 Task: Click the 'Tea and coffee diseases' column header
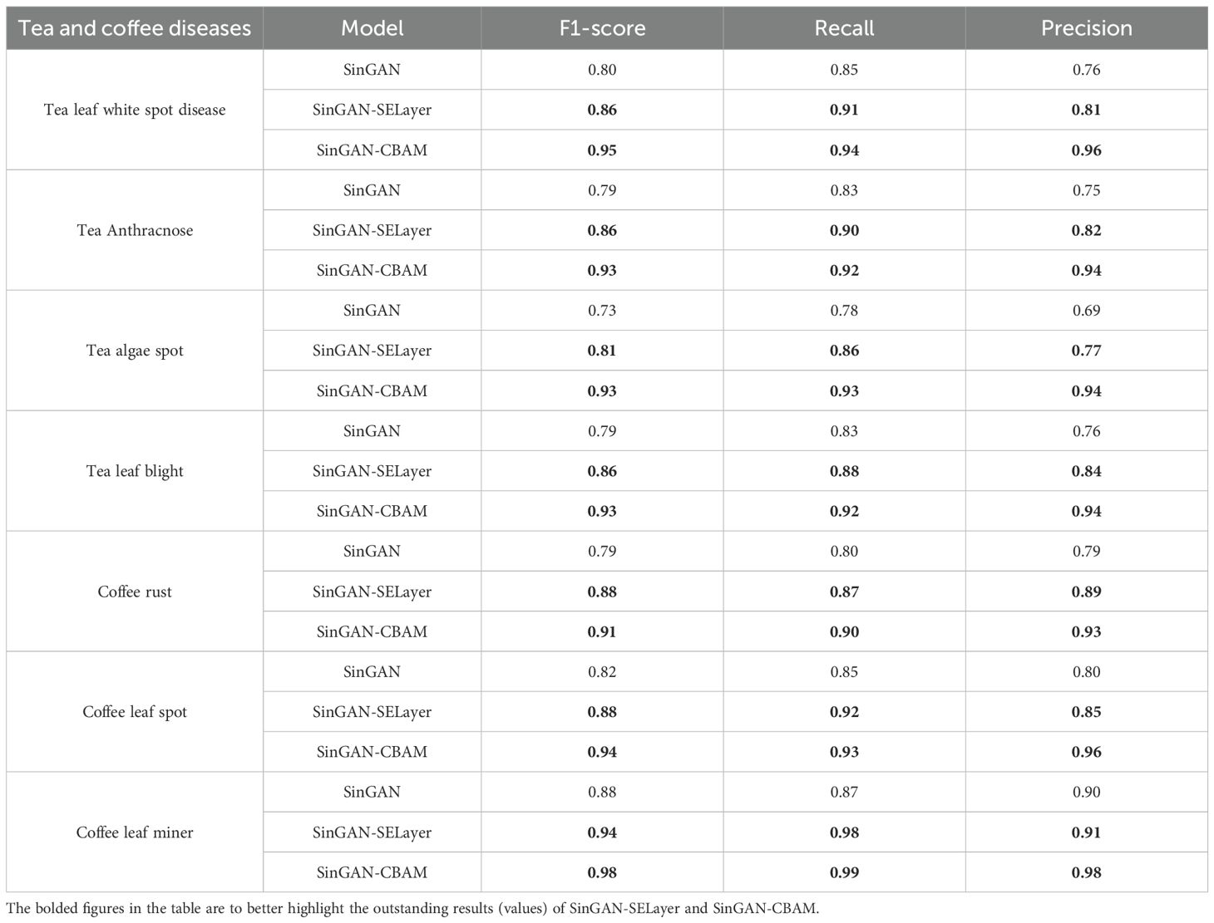click(x=135, y=28)
